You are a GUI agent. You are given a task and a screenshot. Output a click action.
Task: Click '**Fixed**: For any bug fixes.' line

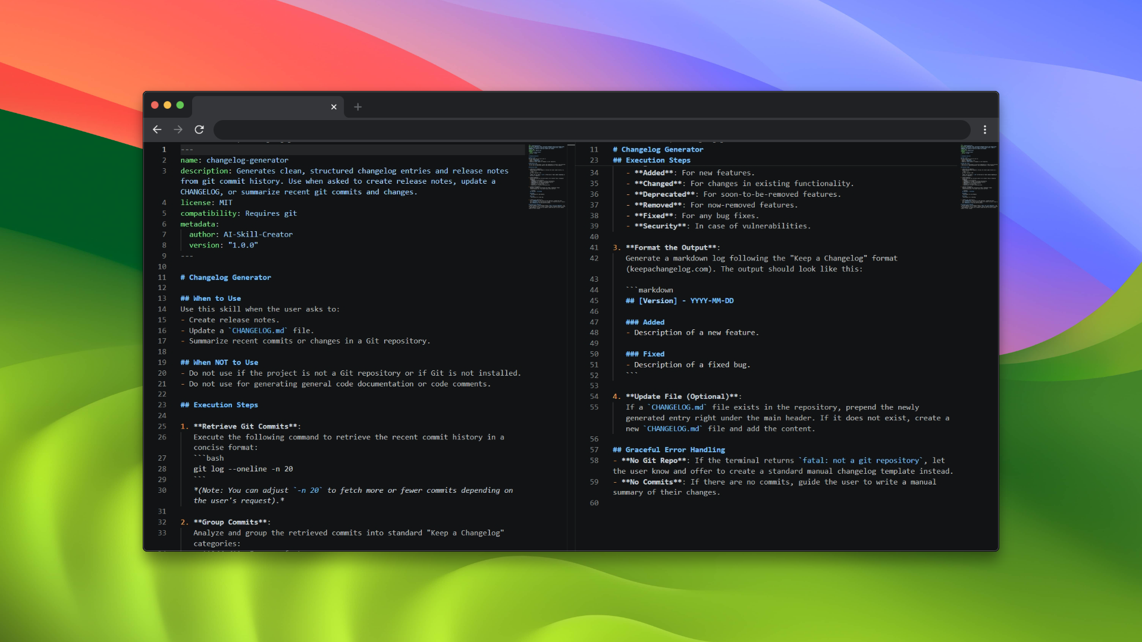pyautogui.click(x=692, y=216)
